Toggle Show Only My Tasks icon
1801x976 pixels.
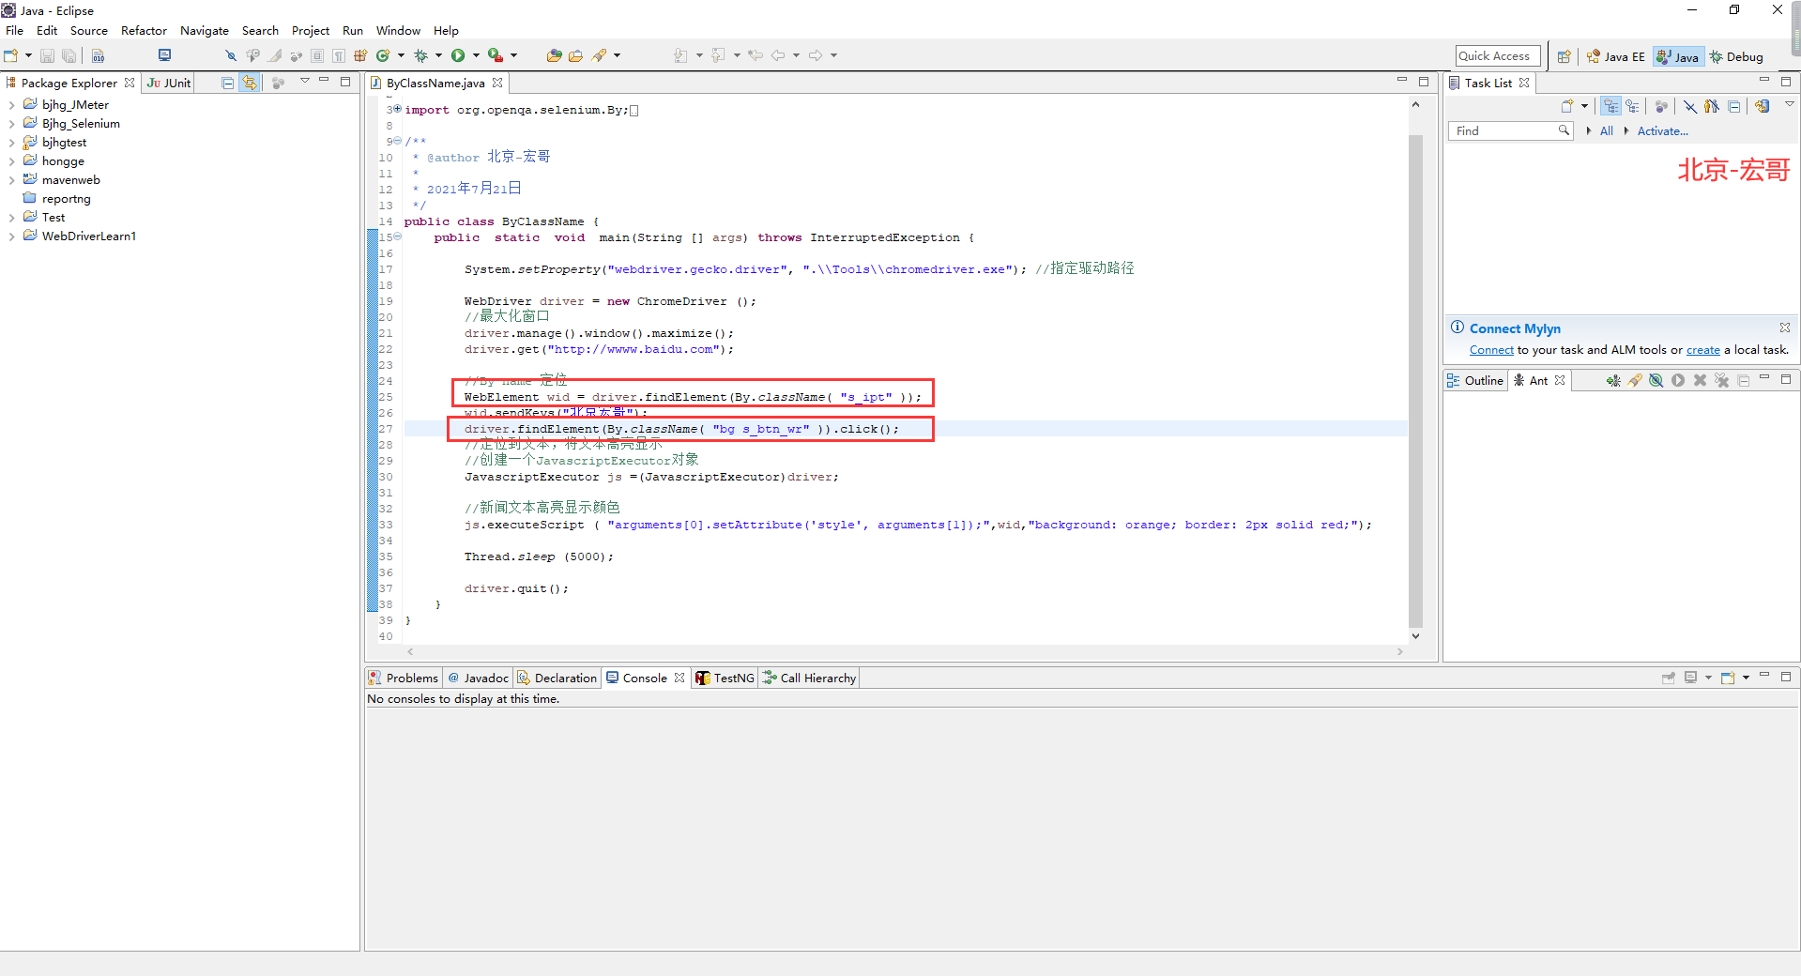(1712, 106)
